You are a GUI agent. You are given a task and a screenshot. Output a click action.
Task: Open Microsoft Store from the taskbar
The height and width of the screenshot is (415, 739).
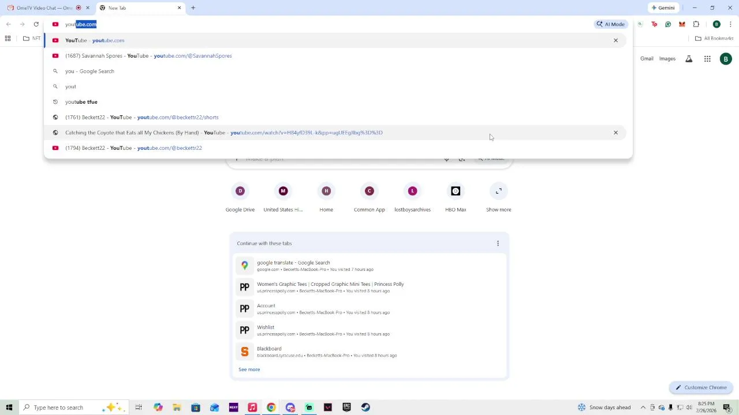tap(196, 408)
